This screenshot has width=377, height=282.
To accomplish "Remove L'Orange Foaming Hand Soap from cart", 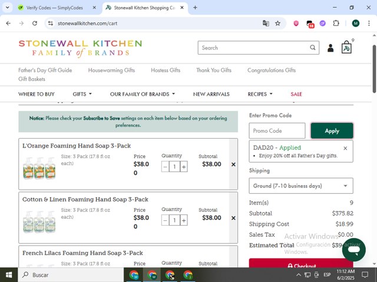I will coord(233,164).
